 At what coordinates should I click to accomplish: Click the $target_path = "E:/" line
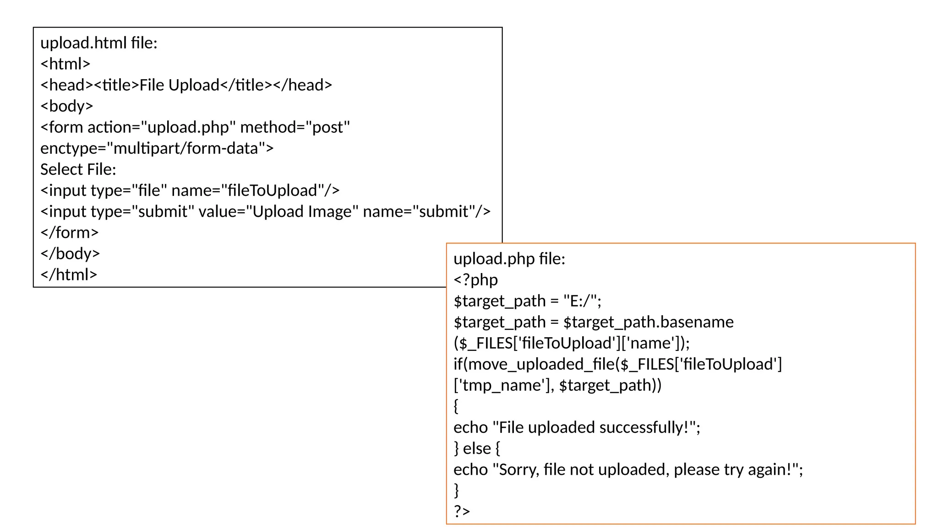pyautogui.click(x=527, y=301)
